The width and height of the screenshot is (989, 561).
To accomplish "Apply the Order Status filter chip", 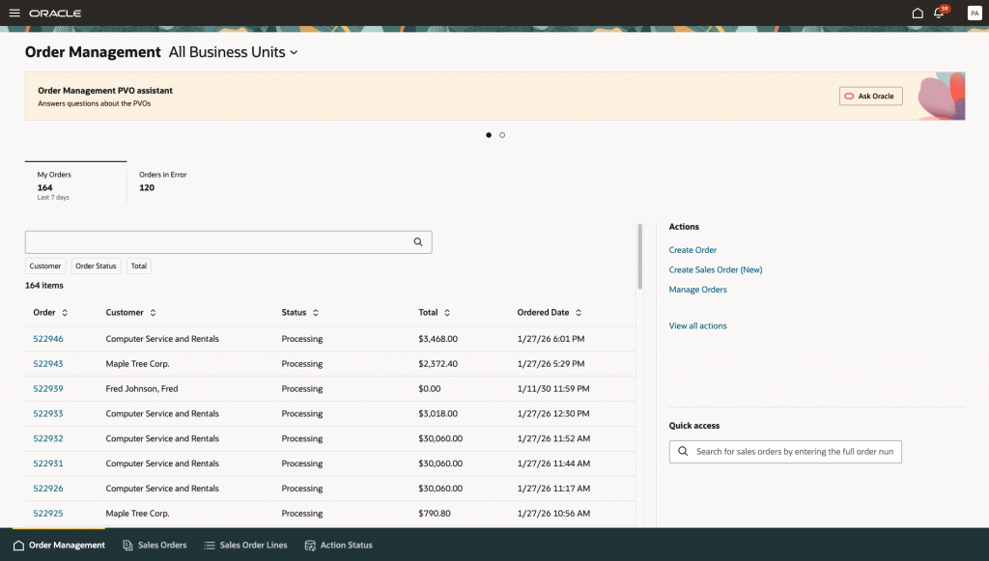I will pyautogui.click(x=96, y=266).
